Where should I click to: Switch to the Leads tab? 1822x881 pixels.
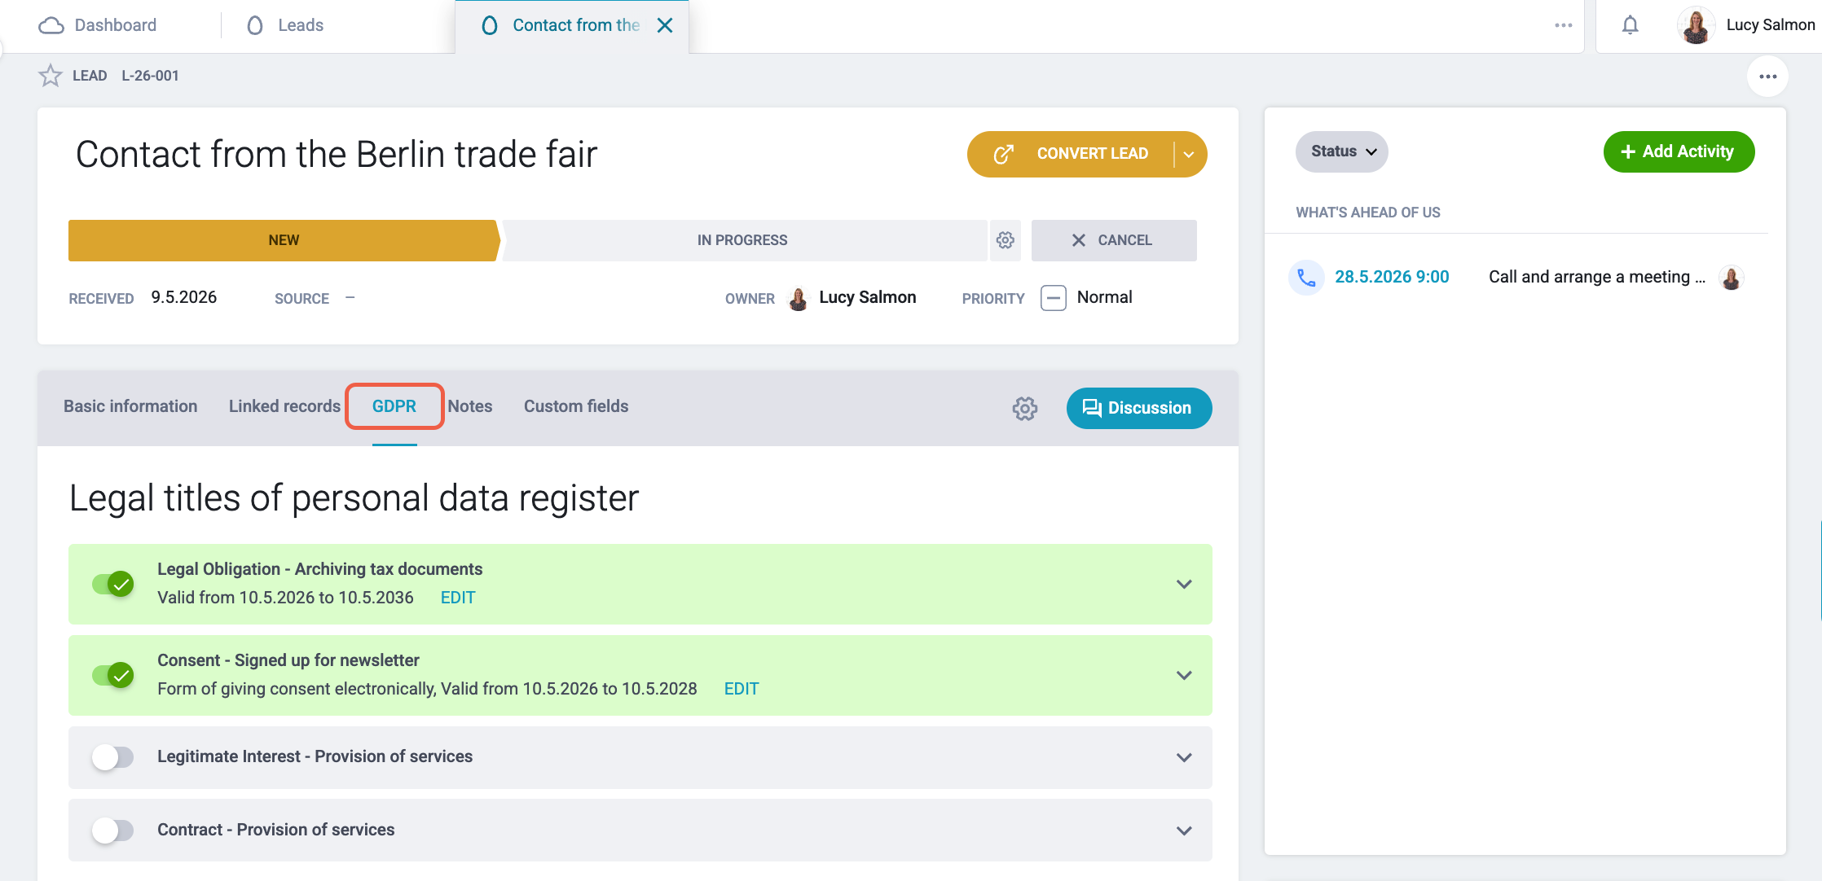285,25
